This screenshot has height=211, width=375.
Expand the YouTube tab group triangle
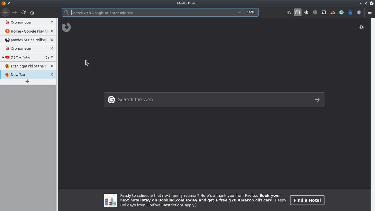point(3,57)
